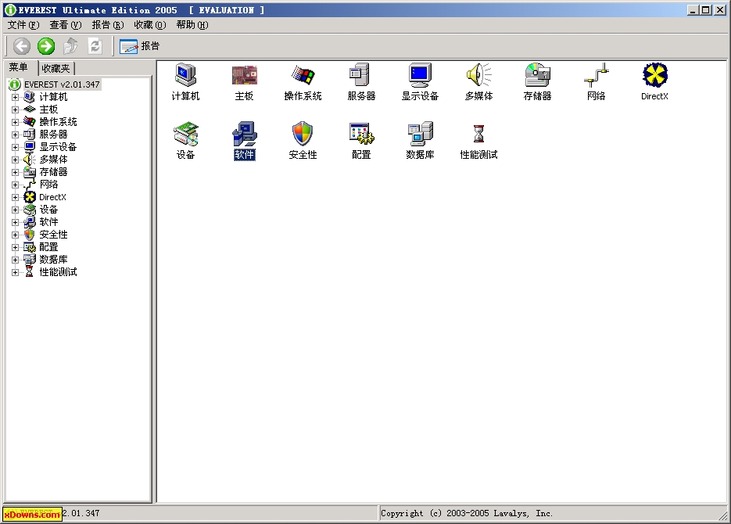This screenshot has width=731, height=524.
Task: Expand the 存储器 tree node
Action: tap(15, 173)
